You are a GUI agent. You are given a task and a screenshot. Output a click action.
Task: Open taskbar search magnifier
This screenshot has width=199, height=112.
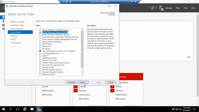11,109
